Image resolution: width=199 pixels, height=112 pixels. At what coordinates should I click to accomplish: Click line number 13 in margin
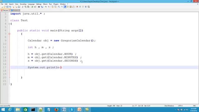5,54
